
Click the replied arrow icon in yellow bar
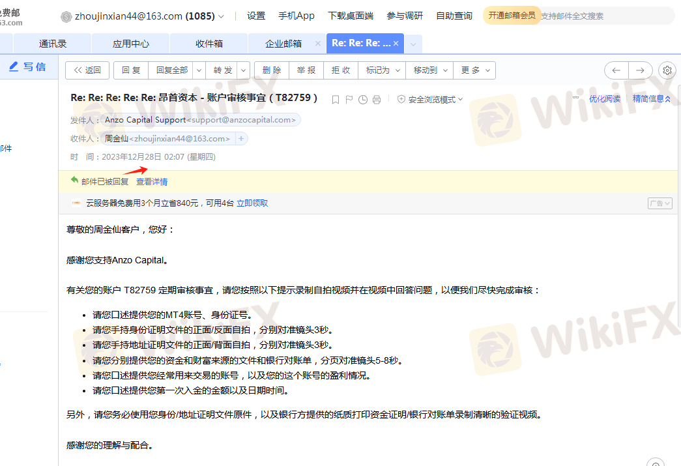[x=75, y=180]
